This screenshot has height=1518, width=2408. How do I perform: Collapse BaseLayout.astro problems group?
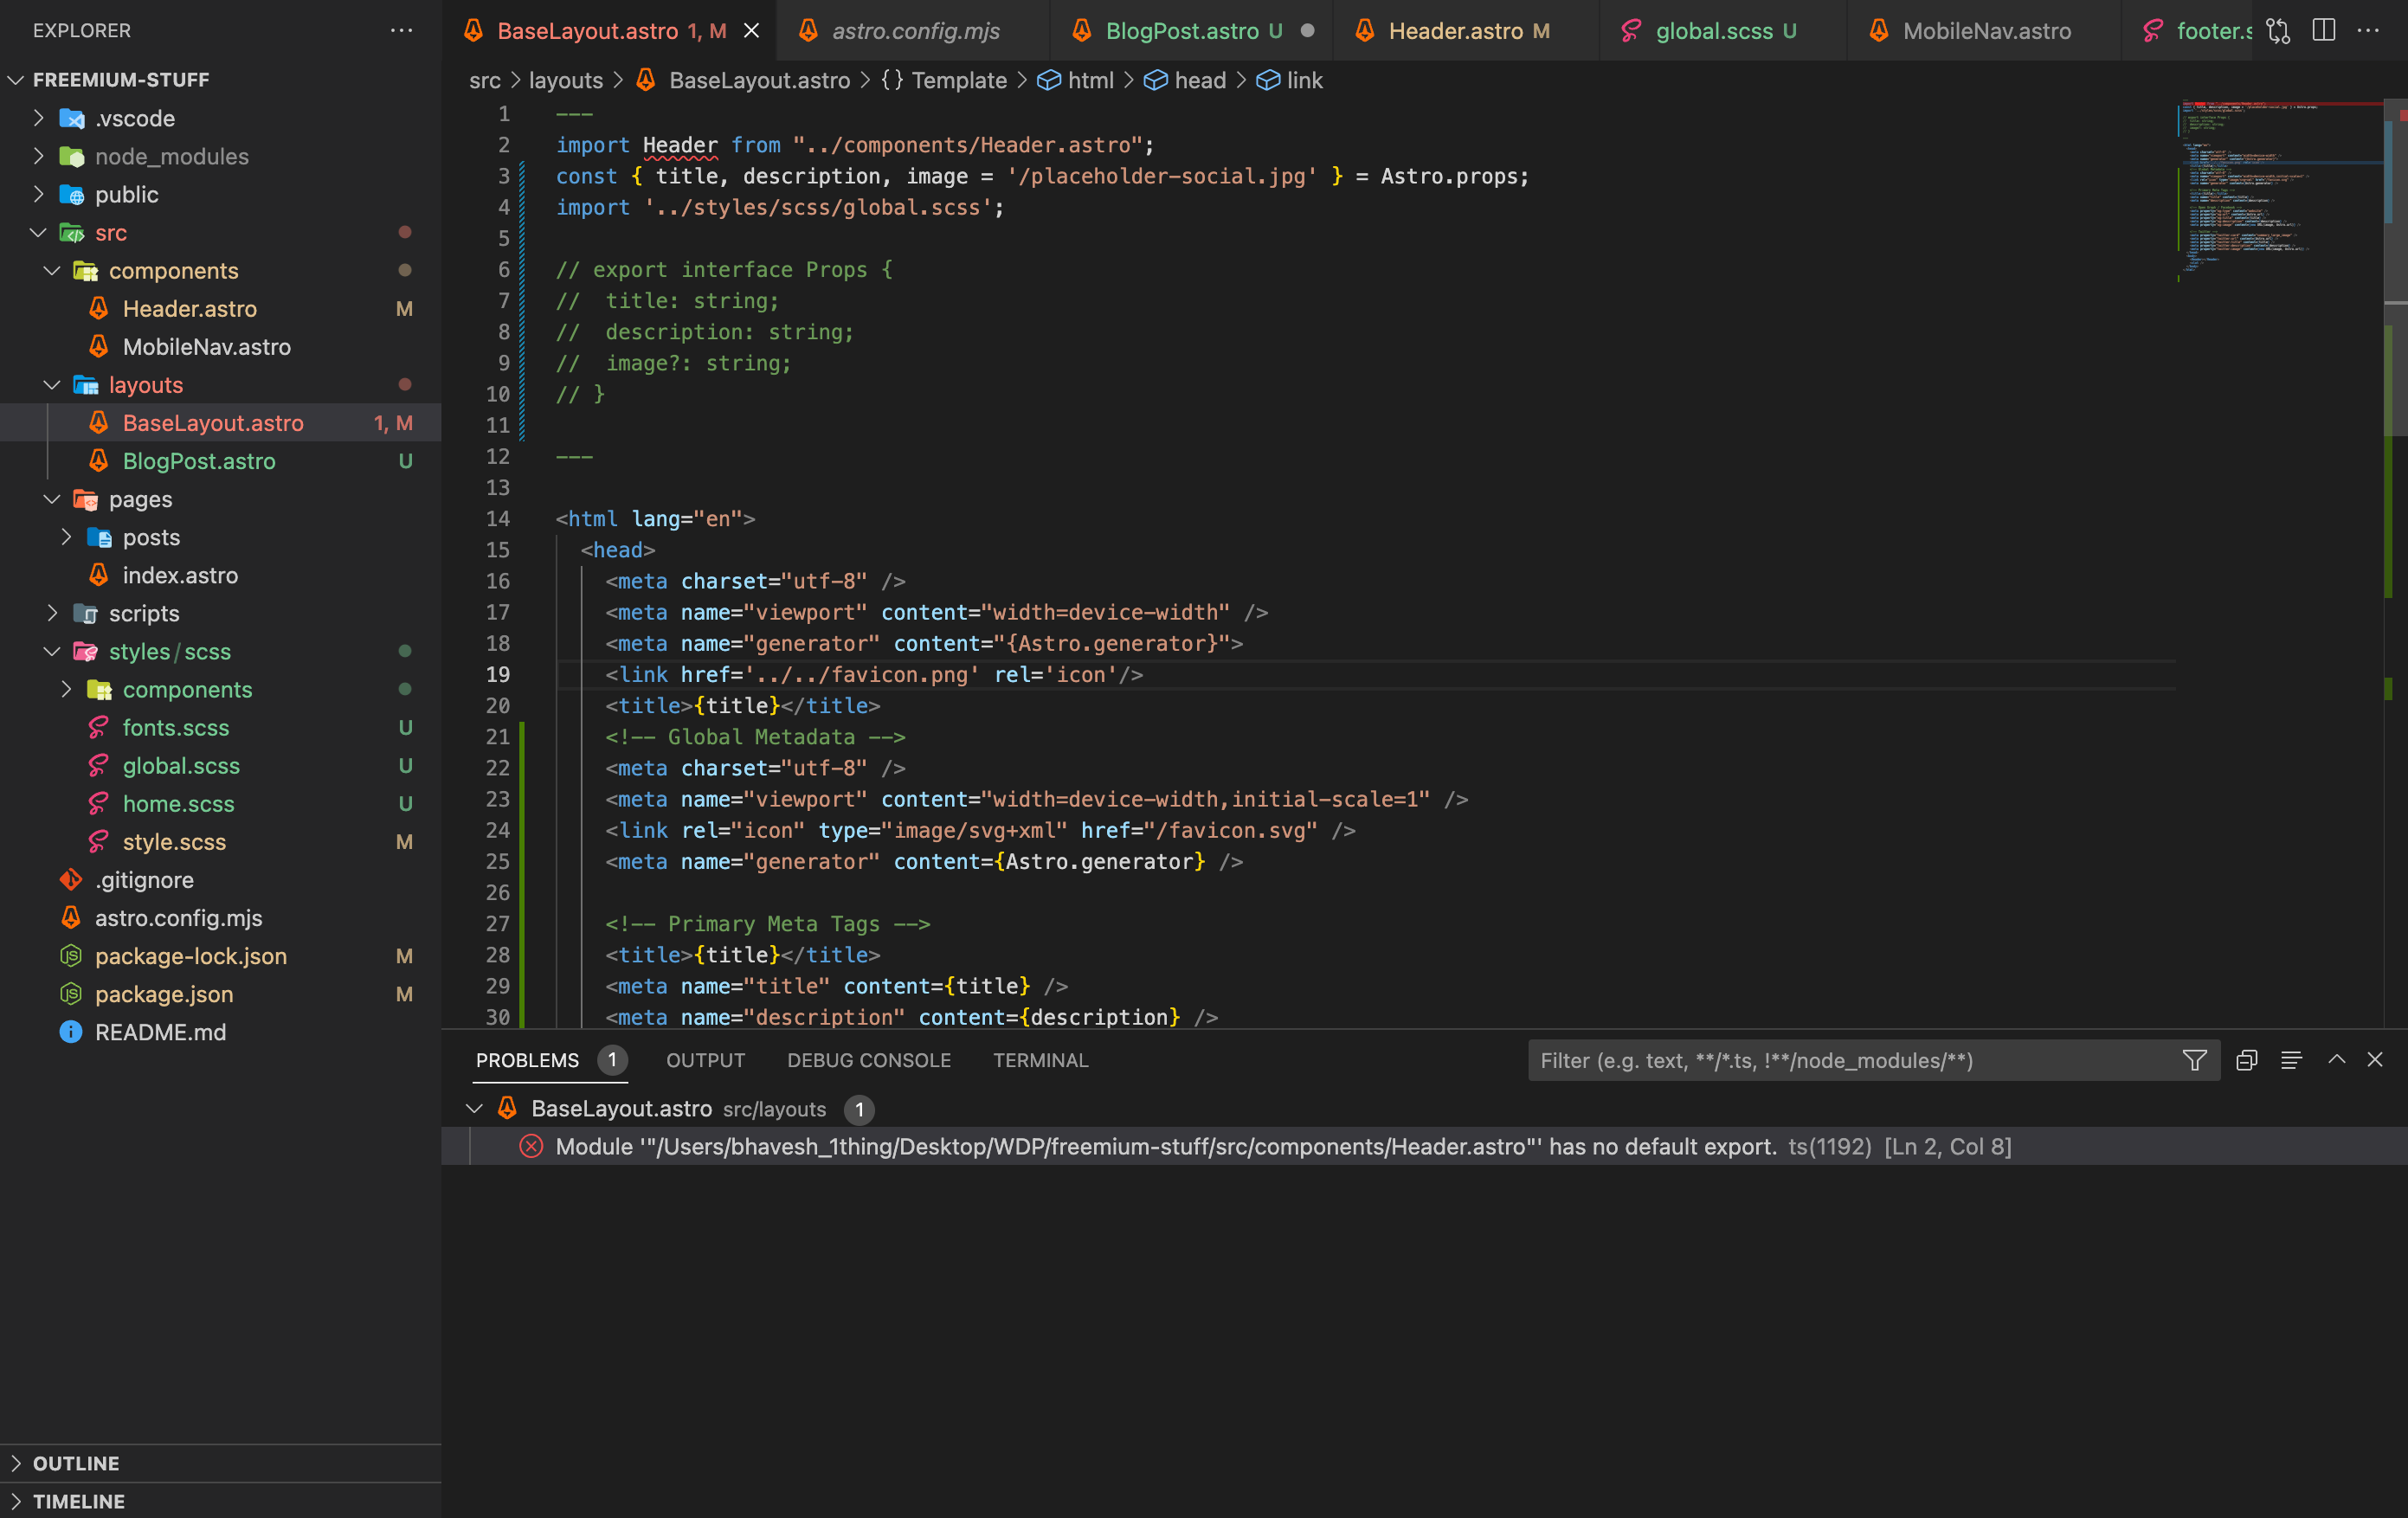(475, 1108)
